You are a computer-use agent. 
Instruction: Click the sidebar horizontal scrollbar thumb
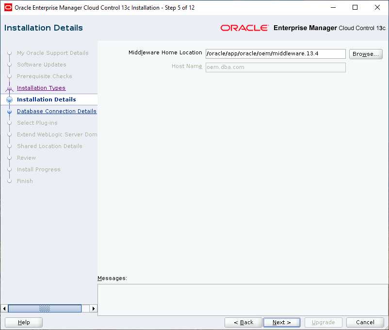click(x=45, y=309)
